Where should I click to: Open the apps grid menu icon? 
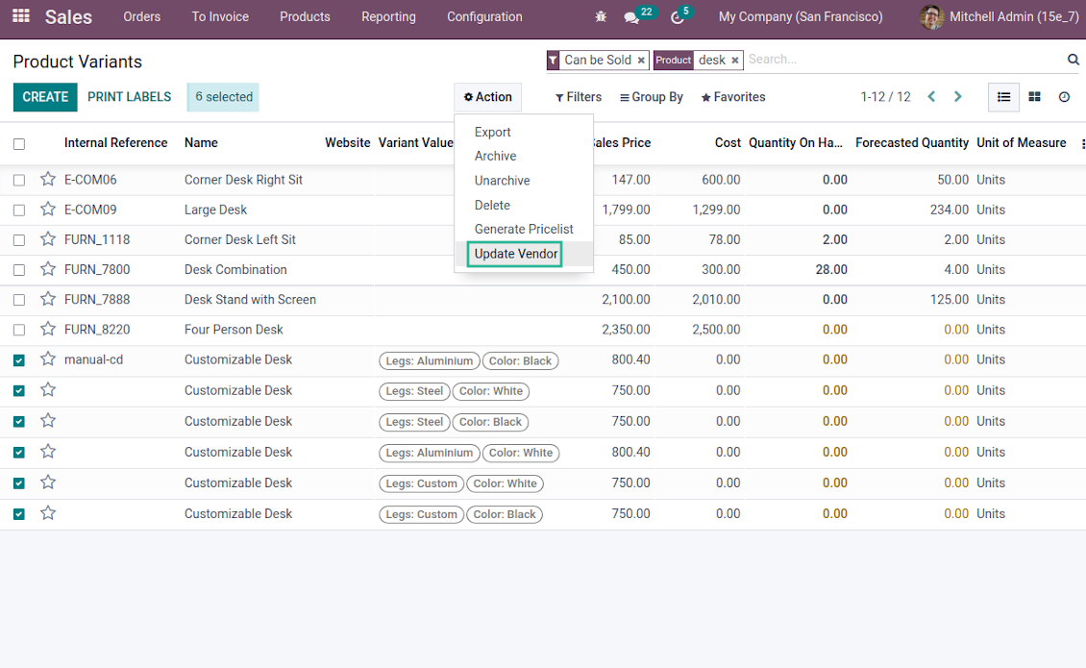(x=20, y=16)
